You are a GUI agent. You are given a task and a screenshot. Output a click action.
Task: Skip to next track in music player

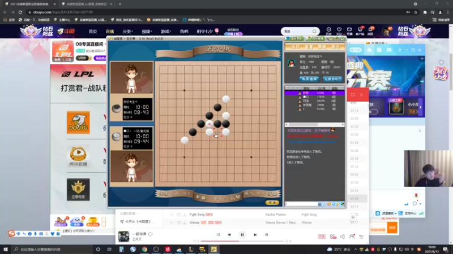coord(255,235)
